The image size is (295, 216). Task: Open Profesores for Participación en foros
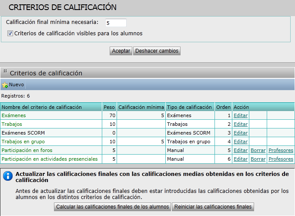(281, 150)
